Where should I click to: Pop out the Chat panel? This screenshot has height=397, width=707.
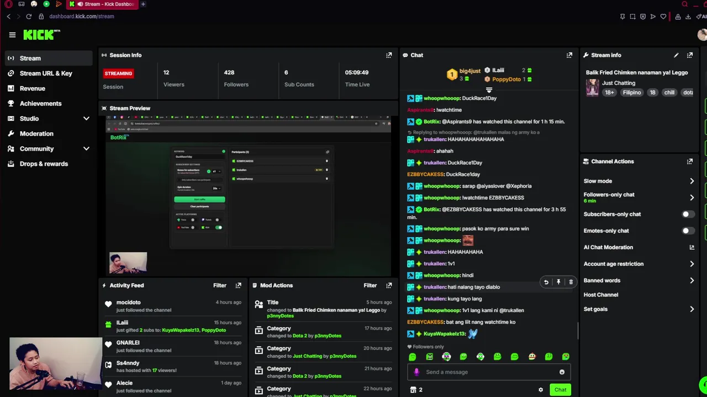pyautogui.click(x=569, y=55)
